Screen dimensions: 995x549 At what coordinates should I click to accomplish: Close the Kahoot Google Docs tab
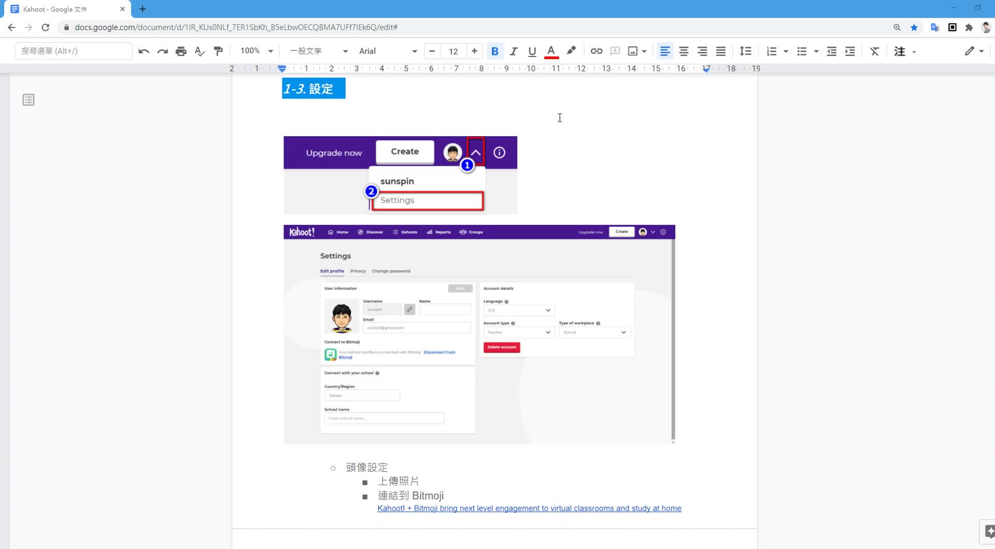click(122, 9)
